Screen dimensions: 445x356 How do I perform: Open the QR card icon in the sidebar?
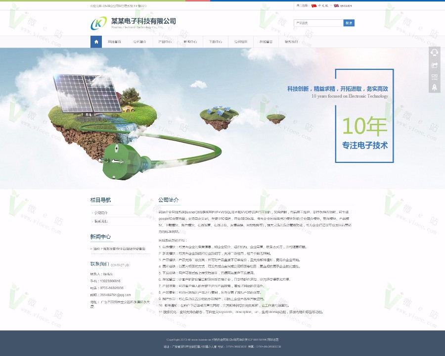click(435, 77)
